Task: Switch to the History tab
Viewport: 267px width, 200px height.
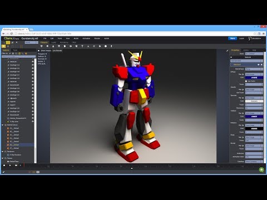Action: click(246, 50)
